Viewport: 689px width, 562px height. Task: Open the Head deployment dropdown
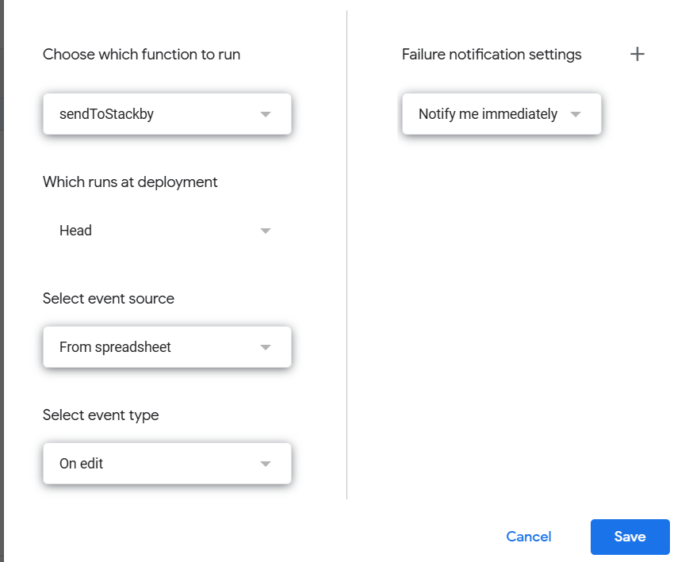pyautogui.click(x=167, y=230)
